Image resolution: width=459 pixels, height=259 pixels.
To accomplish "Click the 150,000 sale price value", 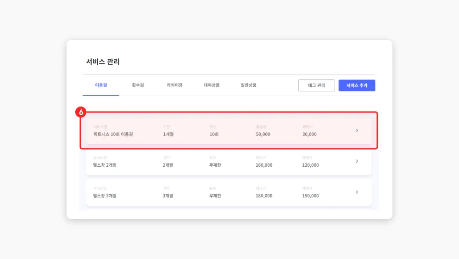I will pyautogui.click(x=310, y=196).
